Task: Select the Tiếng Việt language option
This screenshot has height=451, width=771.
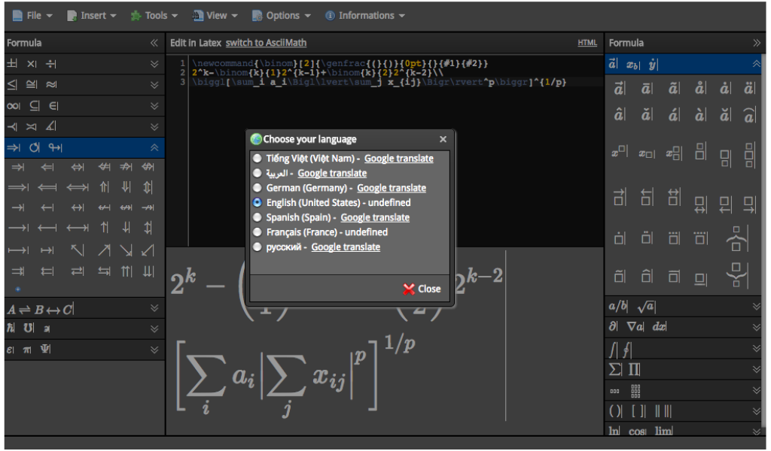Action: [x=257, y=159]
